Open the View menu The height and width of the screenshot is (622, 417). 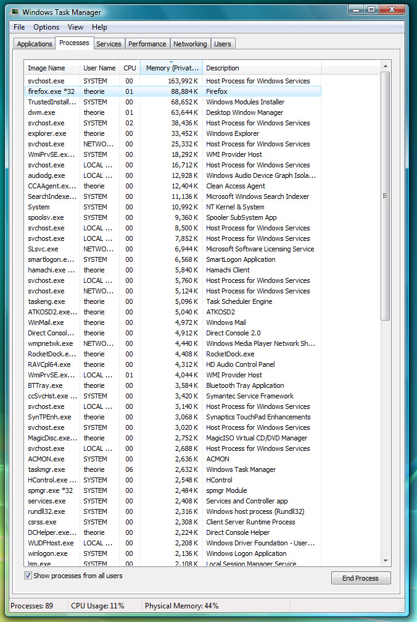tap(75, 27)
